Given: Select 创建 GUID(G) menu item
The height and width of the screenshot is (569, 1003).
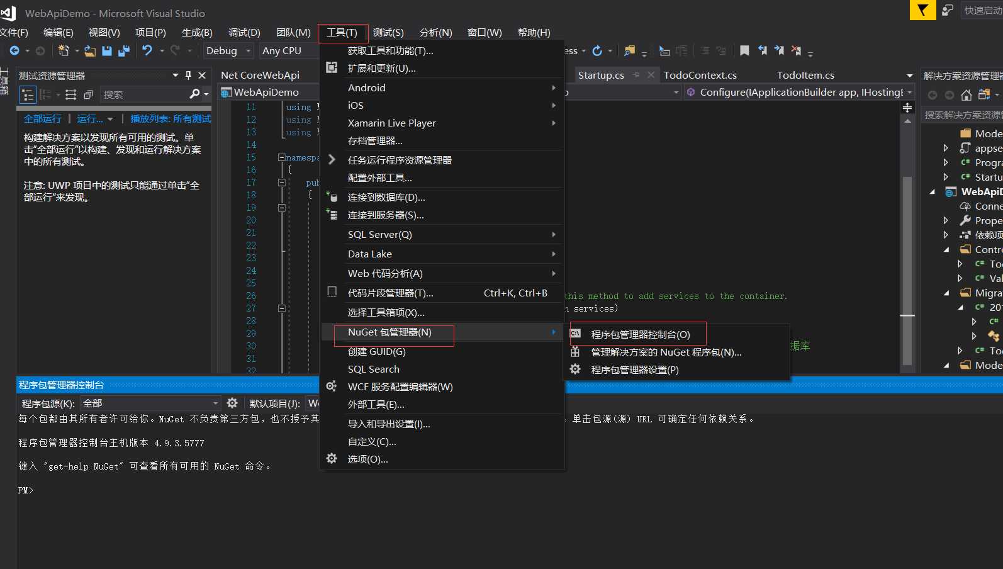Looking at the screenshot, I should coord(442,351).
